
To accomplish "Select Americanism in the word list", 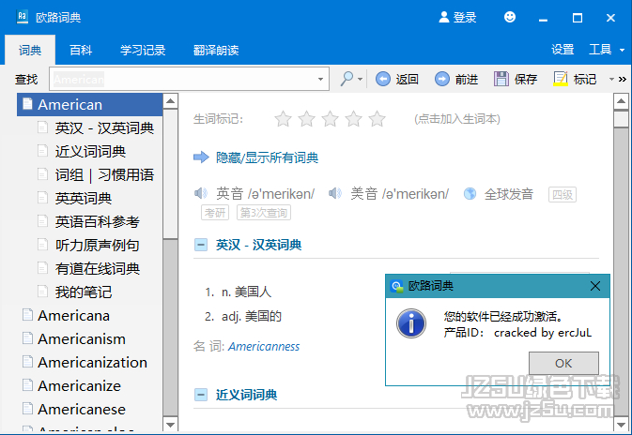I will 82,338.
